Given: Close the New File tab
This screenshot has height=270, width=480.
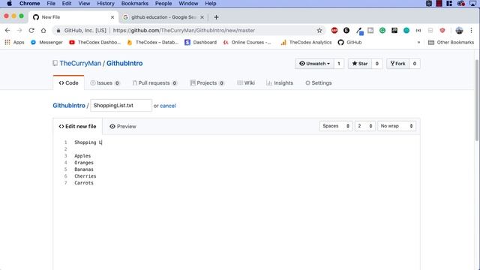Looking at the screenshot, I should click(x=112, y=17).
